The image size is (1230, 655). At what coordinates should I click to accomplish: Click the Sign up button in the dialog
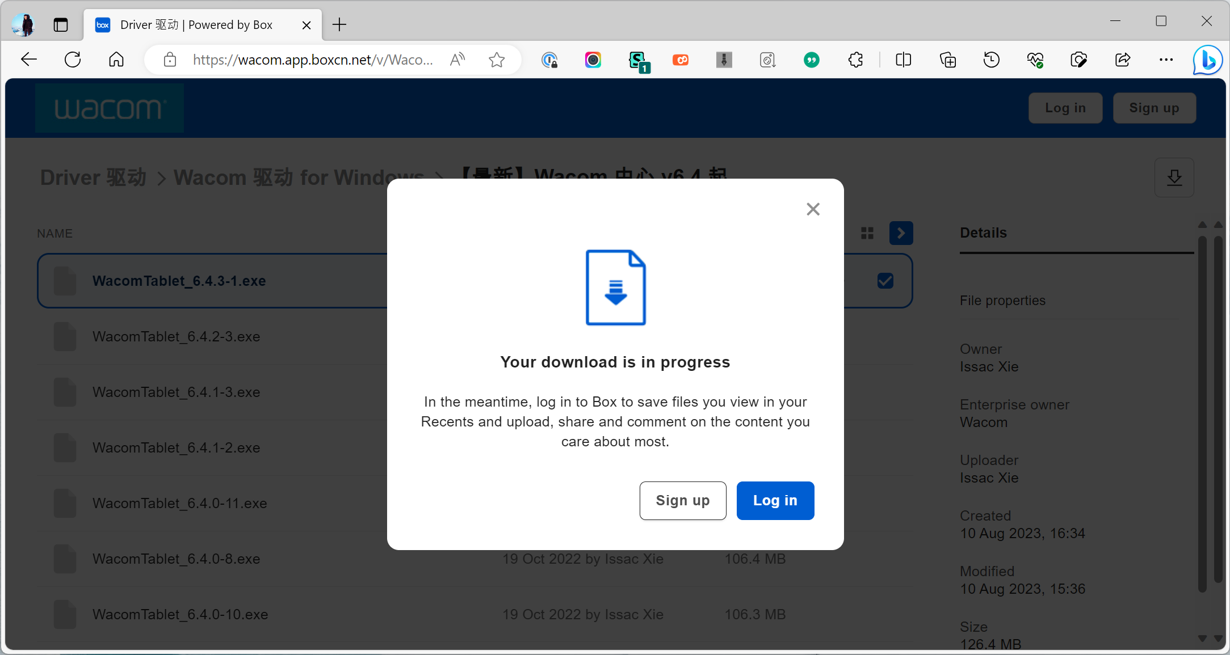coord(683,500)
